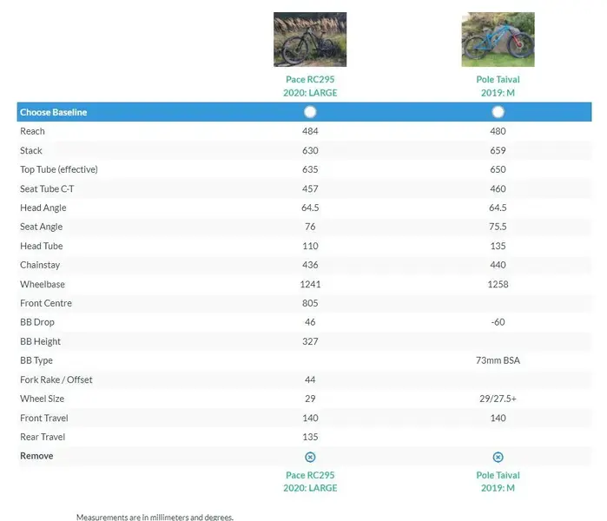Click the Reach row label

pos(32,131)
